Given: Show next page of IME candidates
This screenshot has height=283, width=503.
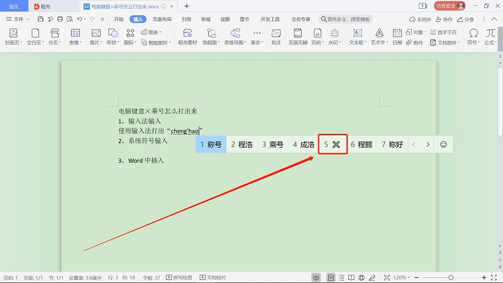Looking at the screenshot, I should [x=428, y=144].
